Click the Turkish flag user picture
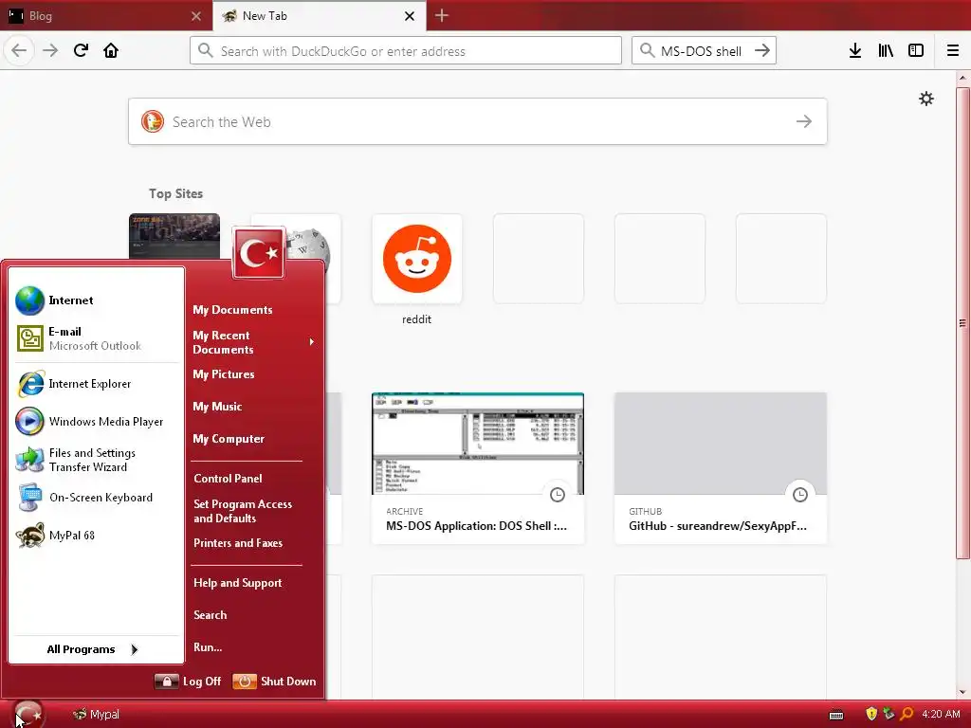This screenshot has width=971, height=728. 259,252
